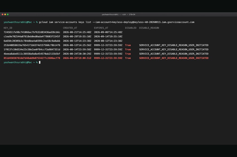Click the empty prompt "yashwanthsurabhi@Mac ~ %" at bottom
The image size is (237, 157).
21,62
